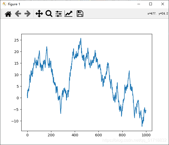Click the x-axis label 400

click(75, 135)
